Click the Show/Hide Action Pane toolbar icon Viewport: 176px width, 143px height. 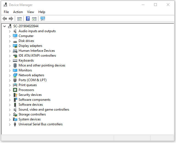[34, 19]
